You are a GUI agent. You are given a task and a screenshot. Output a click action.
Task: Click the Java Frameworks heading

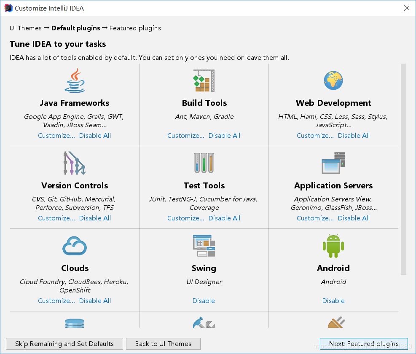75,103
